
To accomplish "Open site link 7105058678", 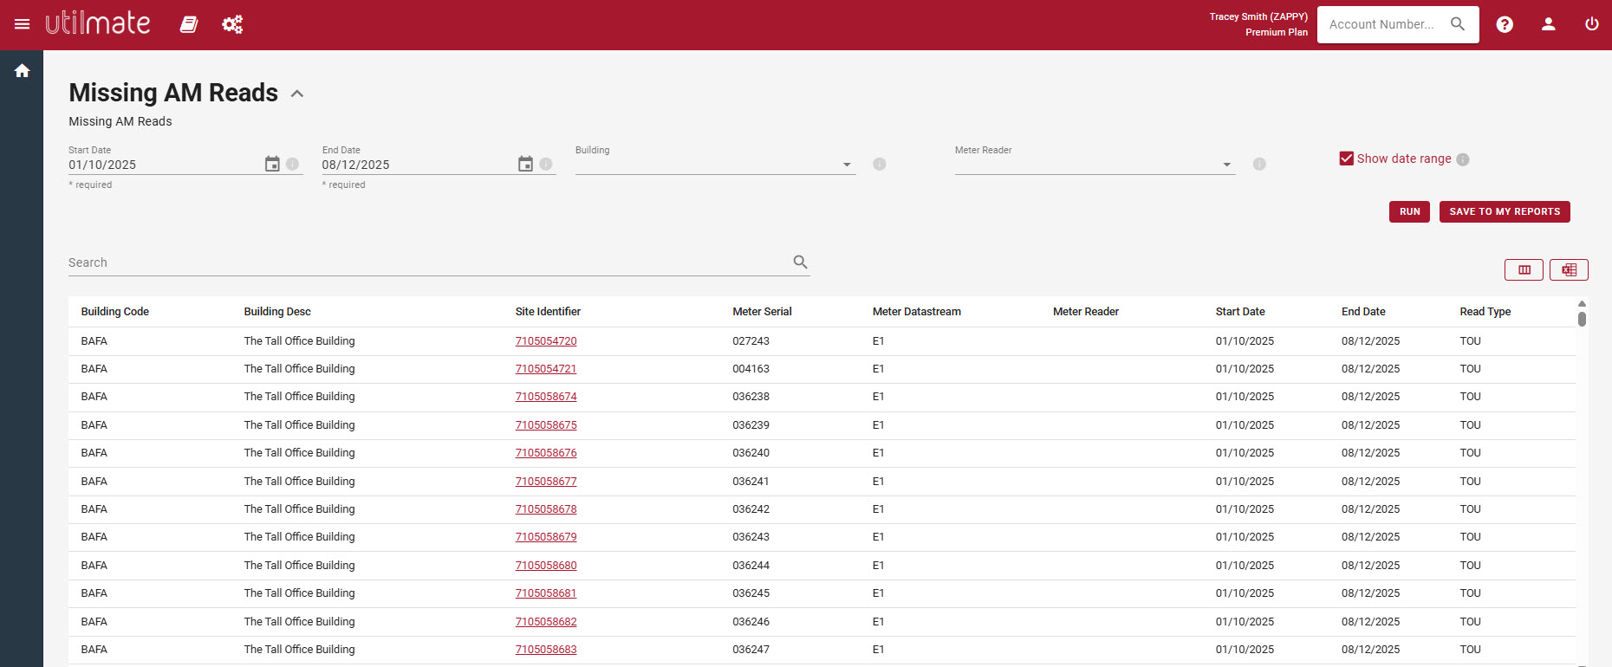I will 546,509.
